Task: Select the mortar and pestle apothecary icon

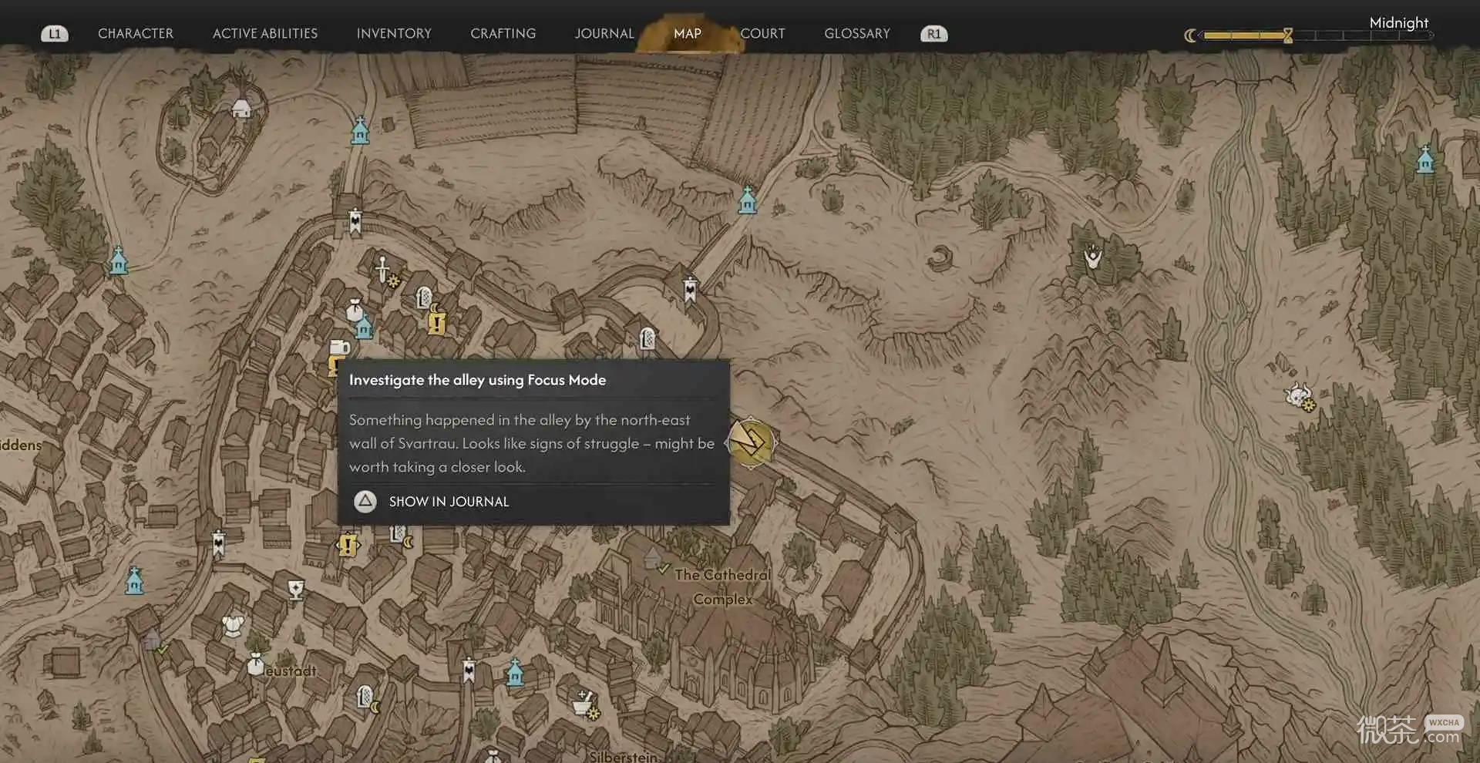Action: (x=584, y=704)
